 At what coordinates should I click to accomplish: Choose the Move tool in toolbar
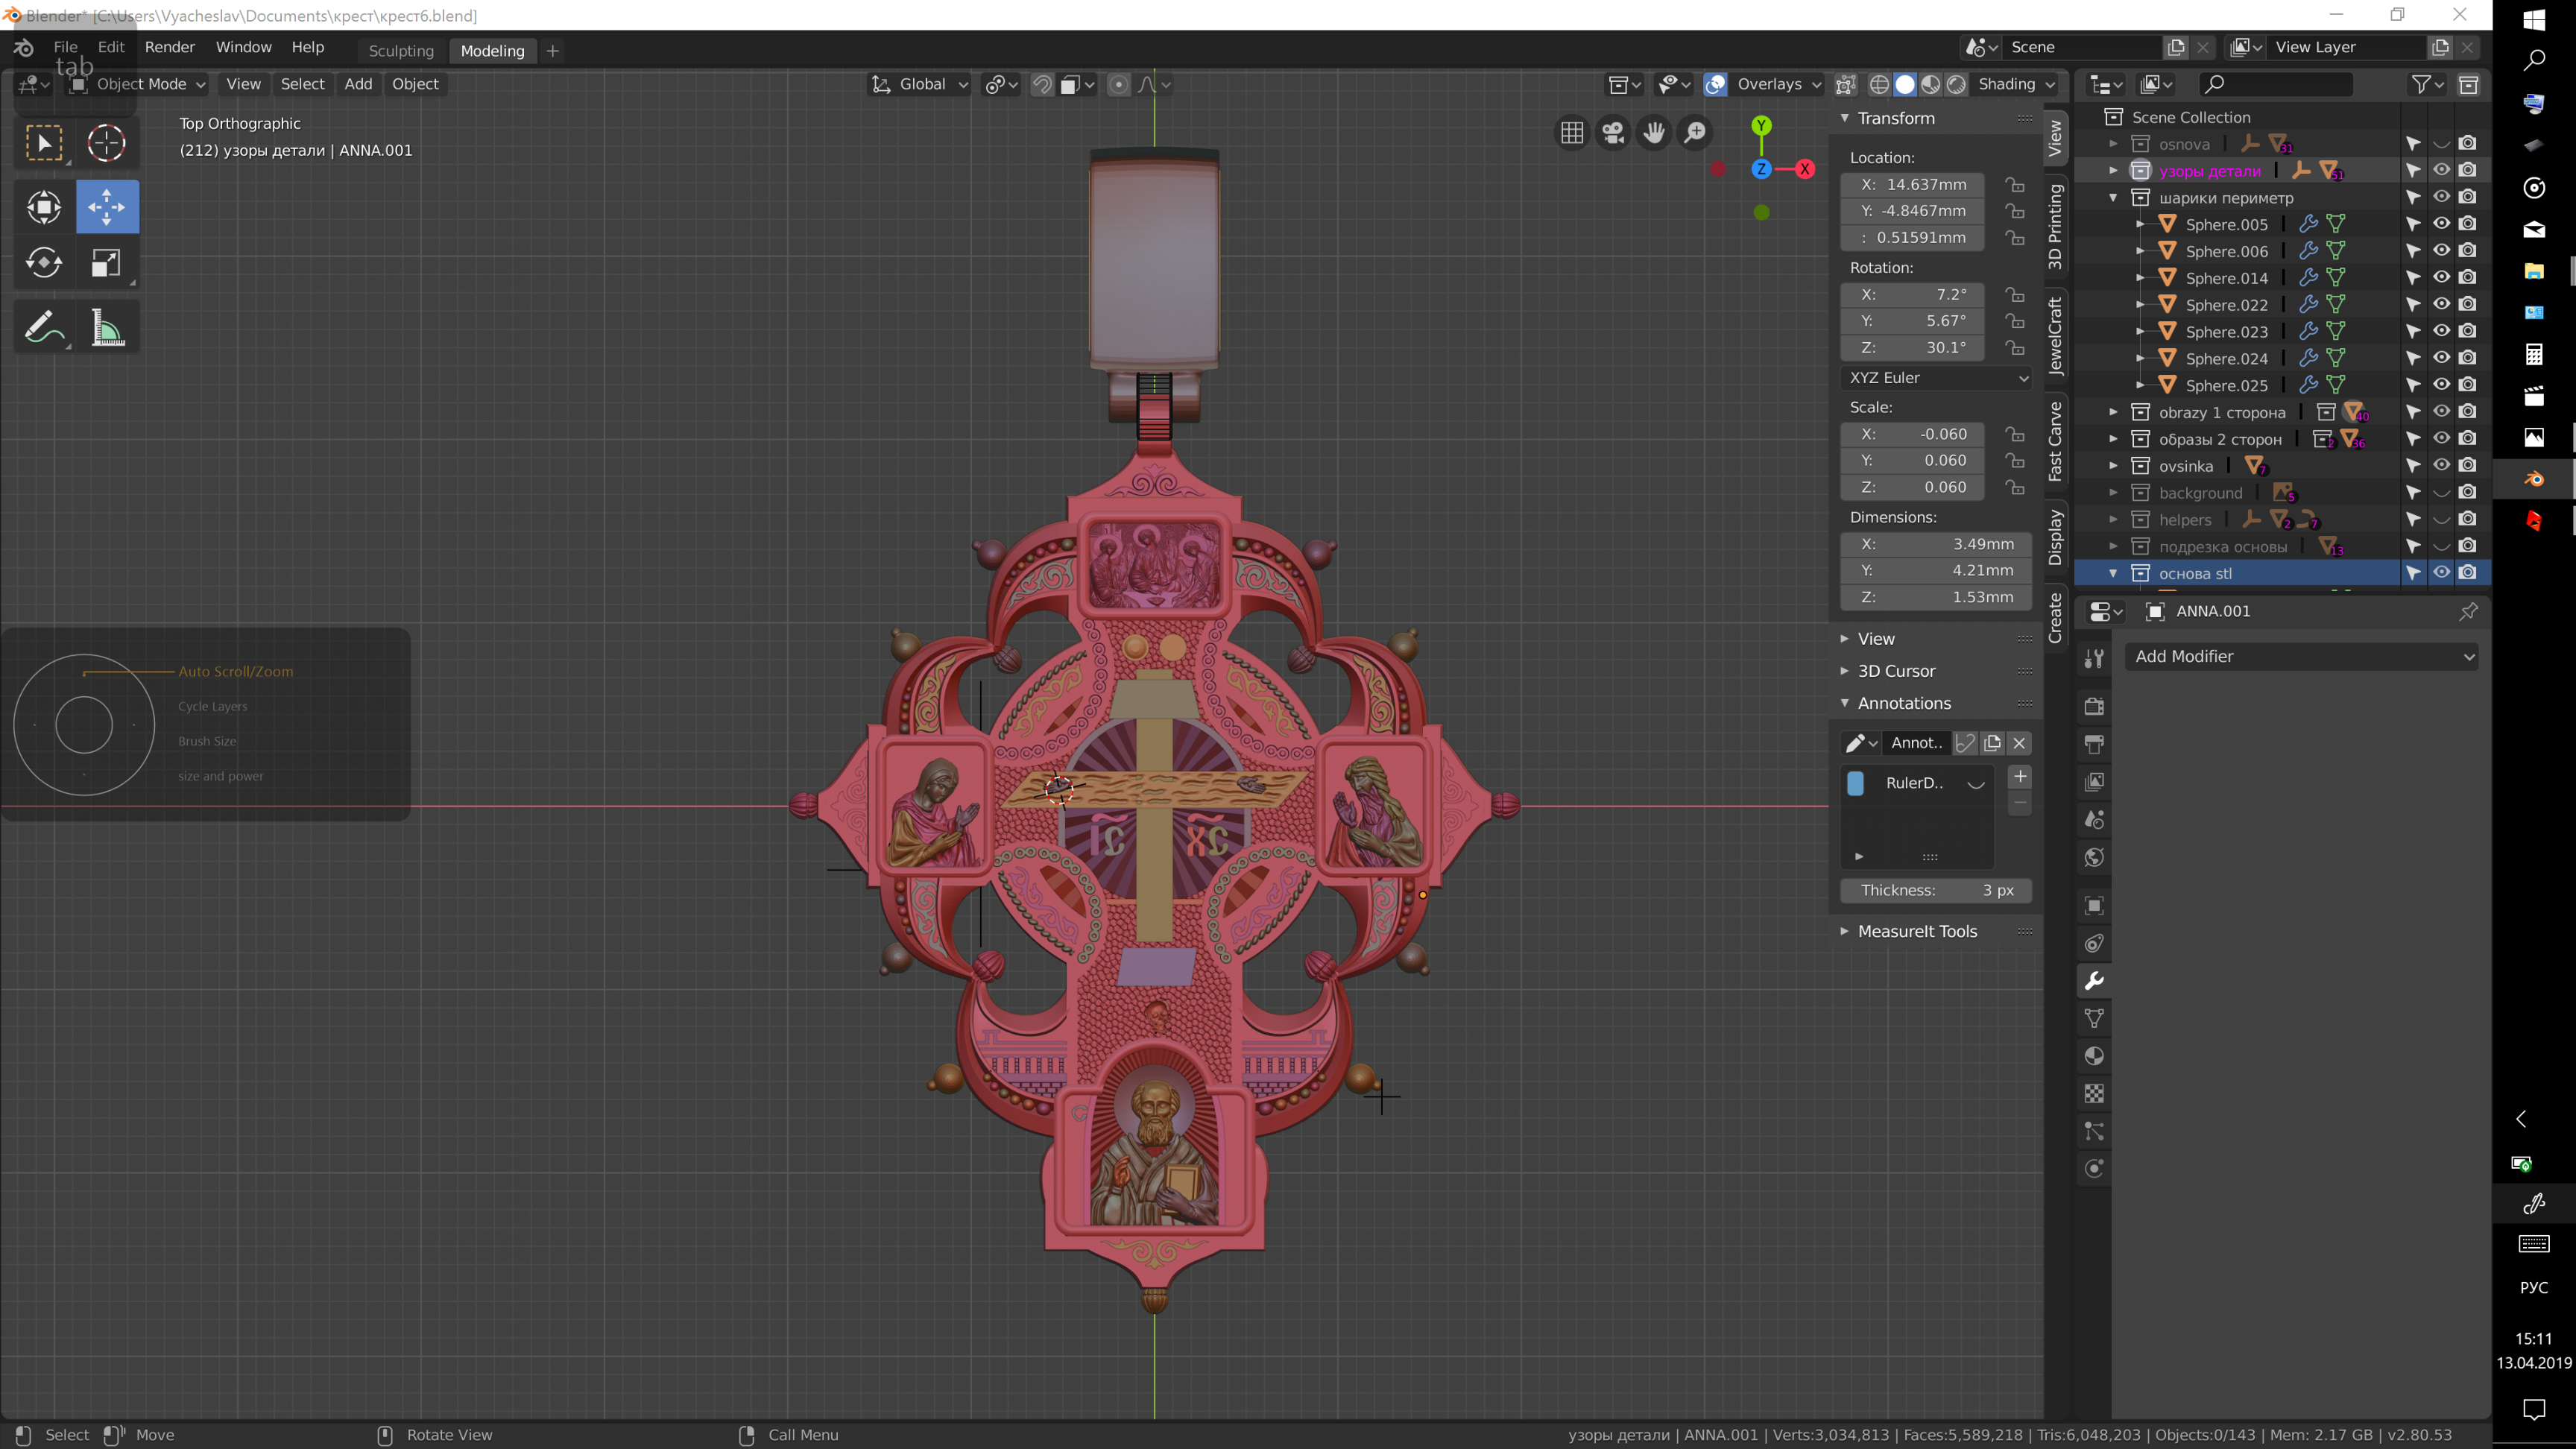coord(106,207)
